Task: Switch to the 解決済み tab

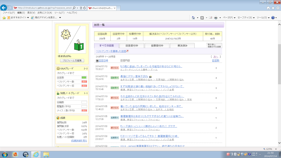Action: [x=182, y=45]
